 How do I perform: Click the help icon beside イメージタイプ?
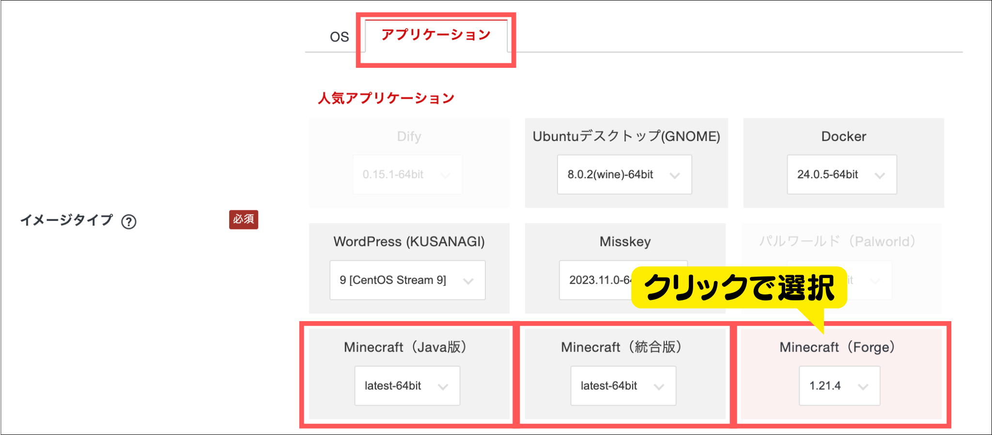point(129,222)
